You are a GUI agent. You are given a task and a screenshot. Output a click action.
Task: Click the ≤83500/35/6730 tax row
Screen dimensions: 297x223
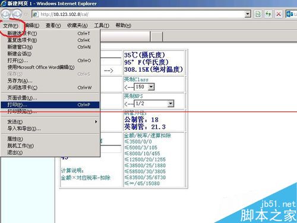[145, 177]
